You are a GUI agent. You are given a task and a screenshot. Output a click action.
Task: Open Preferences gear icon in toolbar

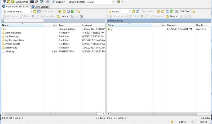pyautogui.click(x=48, y=2)
